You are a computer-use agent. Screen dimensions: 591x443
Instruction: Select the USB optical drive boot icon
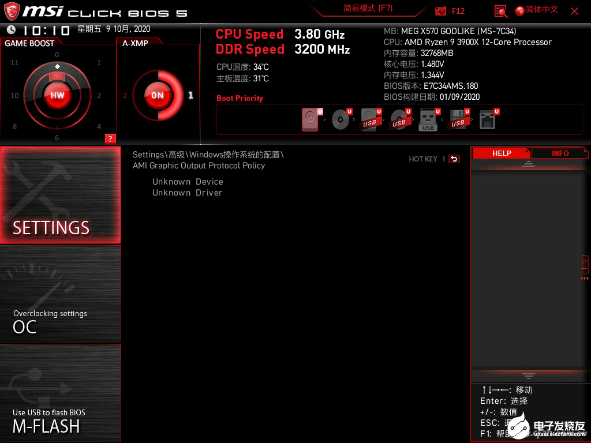pyautogui.click(x=401, y=119)
